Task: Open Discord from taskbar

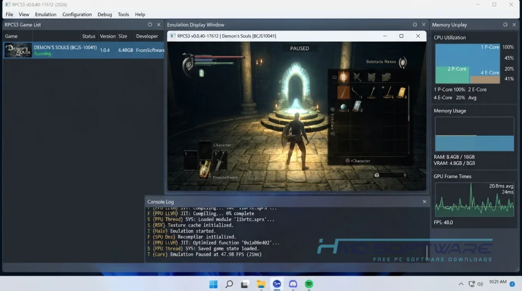Action: [293, 284]
